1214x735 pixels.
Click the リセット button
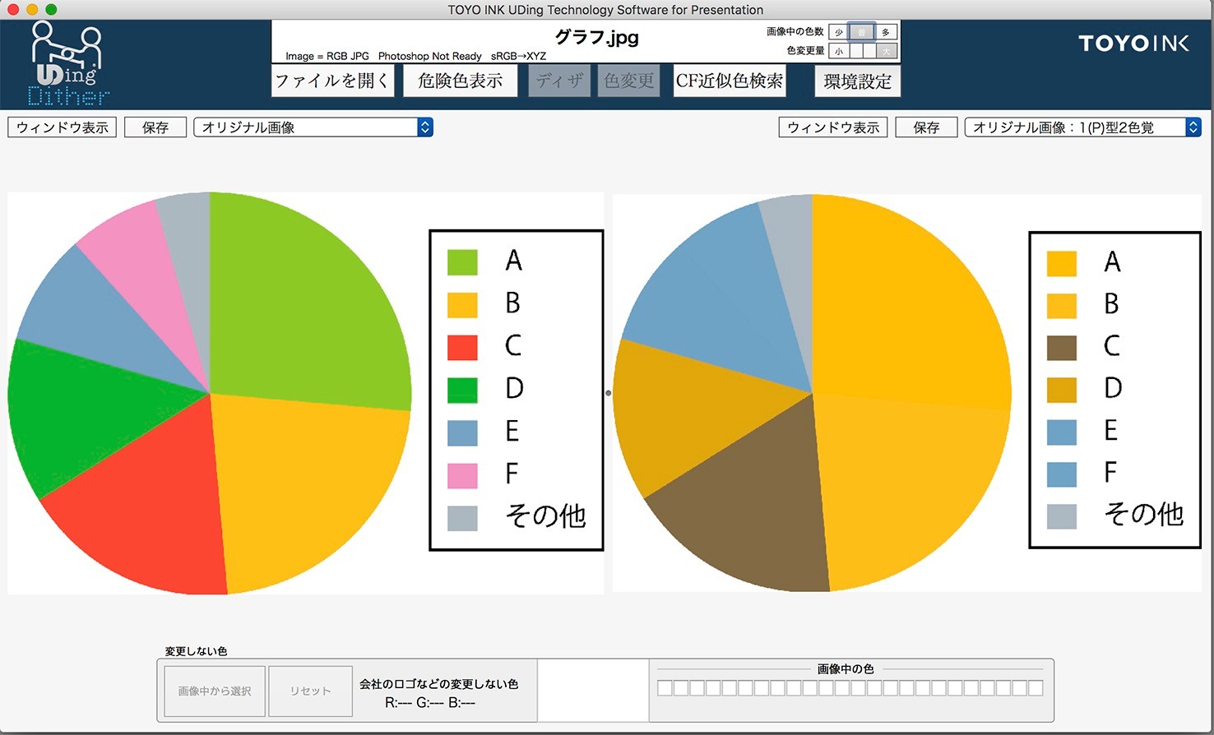click(x=311, y=691)
